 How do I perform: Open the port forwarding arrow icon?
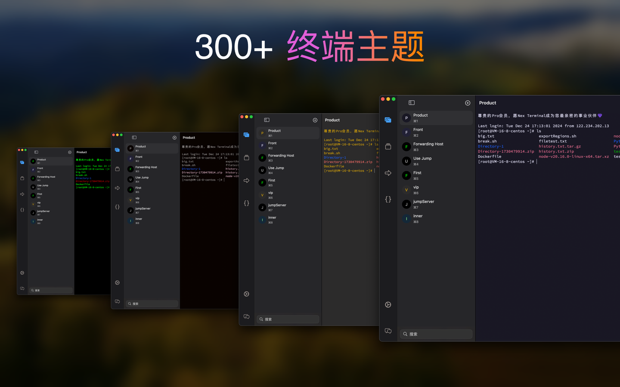coord(388,173)
